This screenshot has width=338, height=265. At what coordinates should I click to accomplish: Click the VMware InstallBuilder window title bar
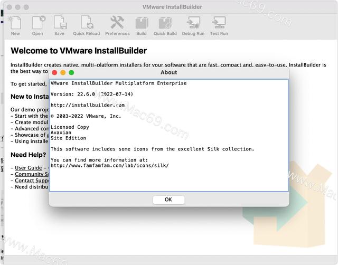click(172, 7)
